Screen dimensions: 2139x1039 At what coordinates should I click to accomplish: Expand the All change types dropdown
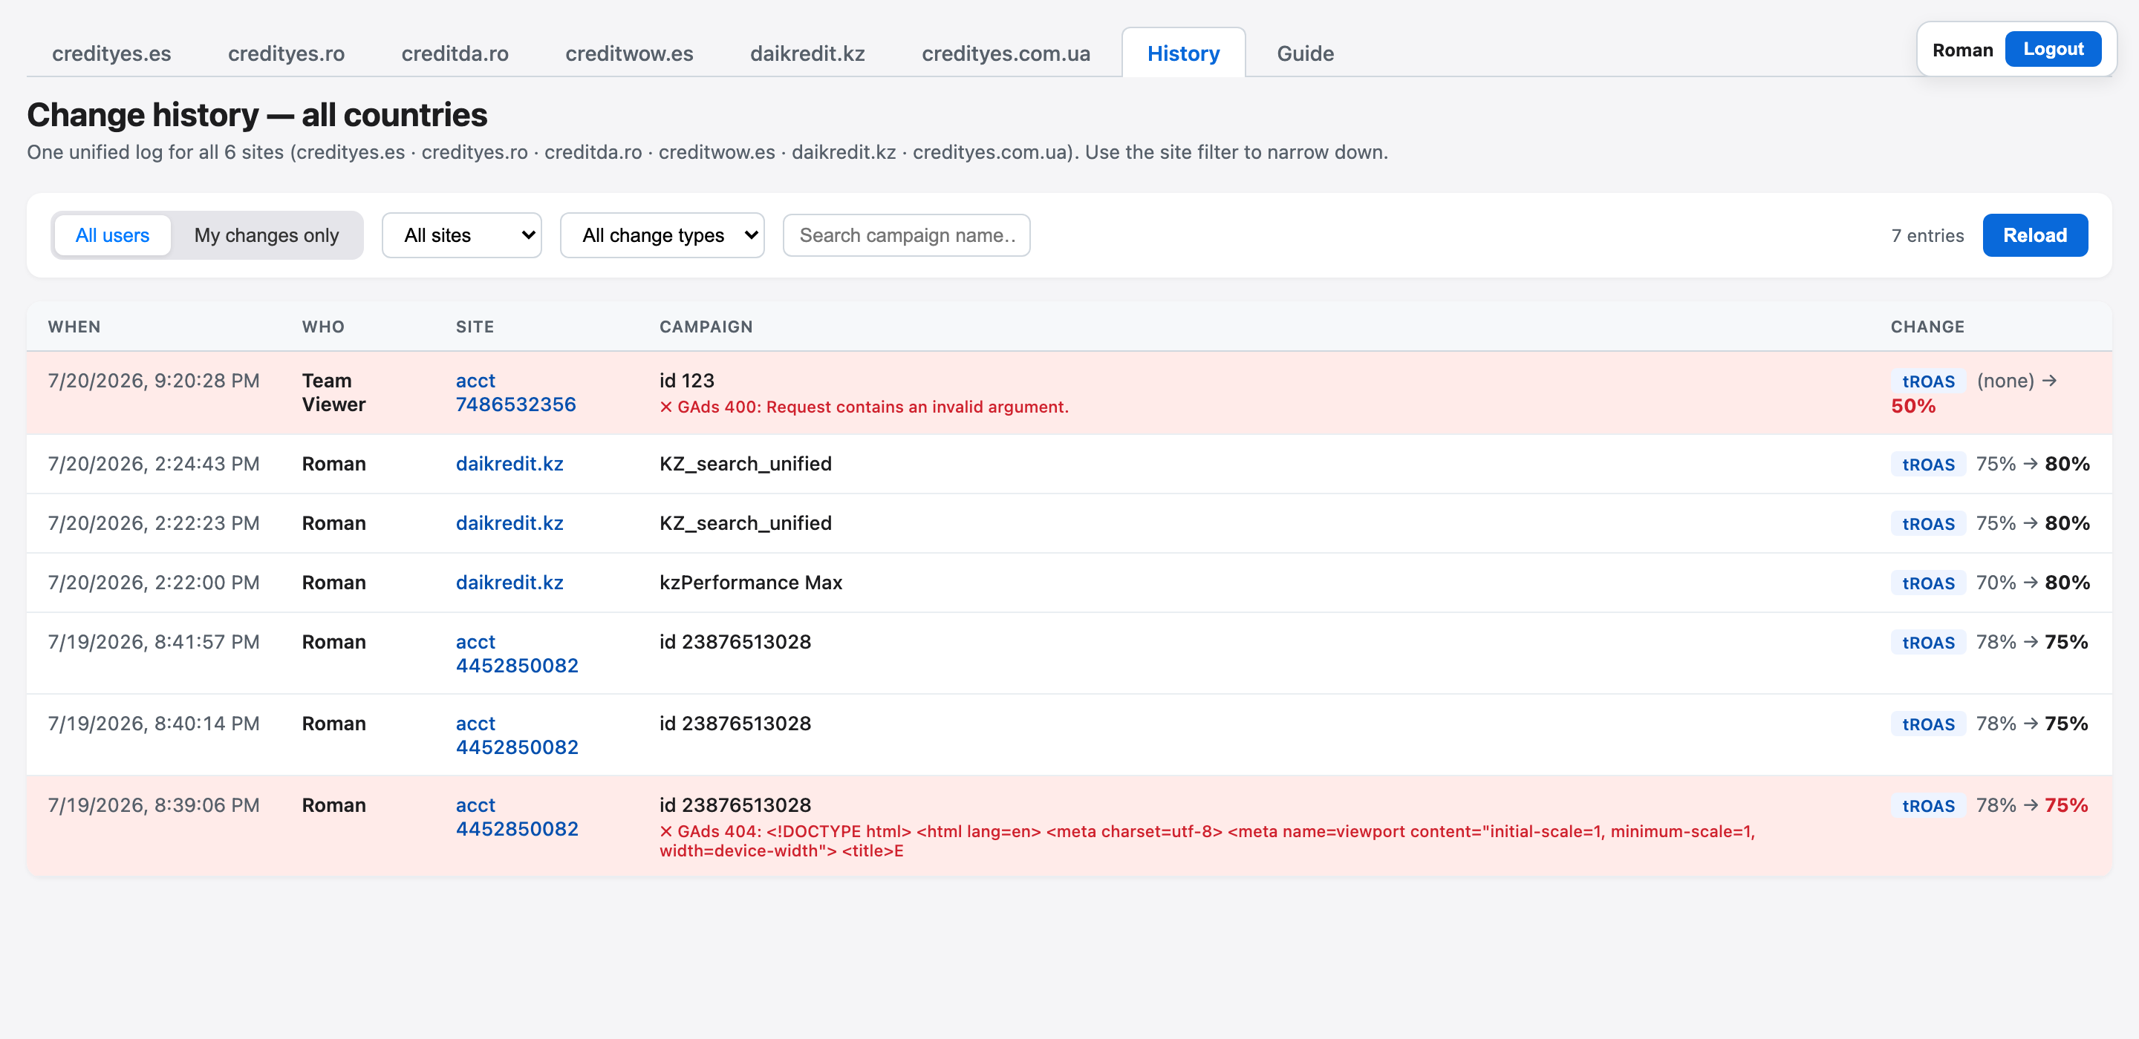pos(662,236)
